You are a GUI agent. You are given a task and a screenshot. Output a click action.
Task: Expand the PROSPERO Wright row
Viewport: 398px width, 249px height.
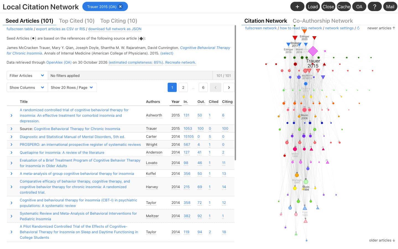[11, 144]
